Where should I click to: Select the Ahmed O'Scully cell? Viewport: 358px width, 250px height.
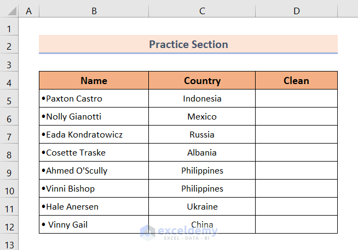click(x=94, y=171)
